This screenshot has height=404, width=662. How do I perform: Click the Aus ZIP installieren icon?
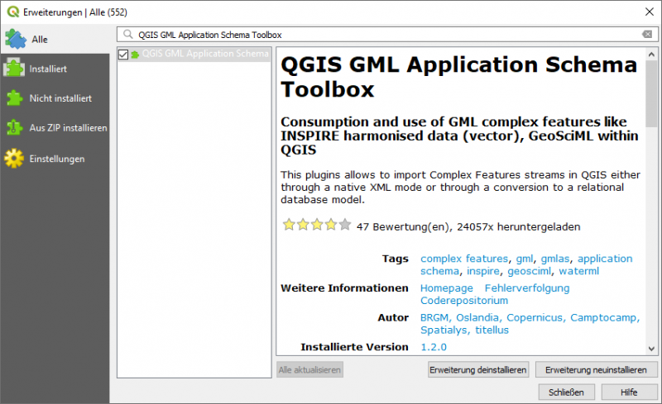[14, 127]
